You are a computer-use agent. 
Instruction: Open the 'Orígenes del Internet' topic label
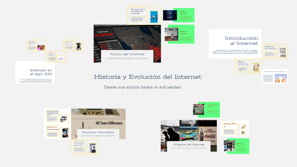point(189,145)
